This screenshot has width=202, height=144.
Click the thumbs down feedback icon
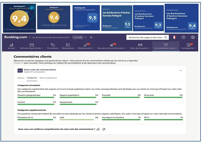pyautogui.click(x=104, y=129)
